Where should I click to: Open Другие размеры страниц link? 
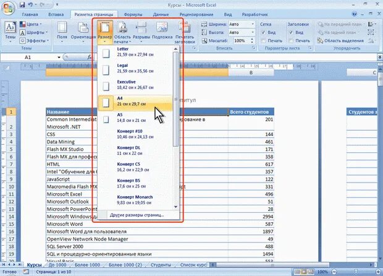click(x=137, y=215)
